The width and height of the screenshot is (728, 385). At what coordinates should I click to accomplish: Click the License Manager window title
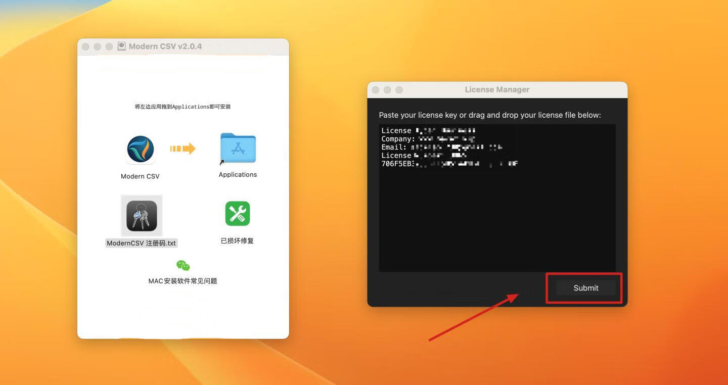click(x=497, y=89)
